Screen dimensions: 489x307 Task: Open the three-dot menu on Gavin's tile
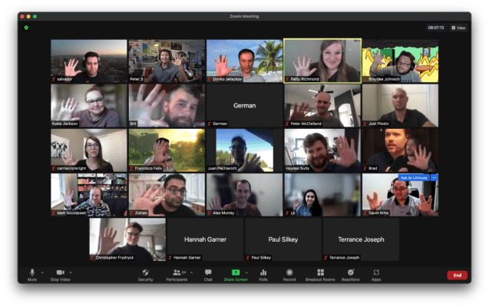[x=434, y=177]
